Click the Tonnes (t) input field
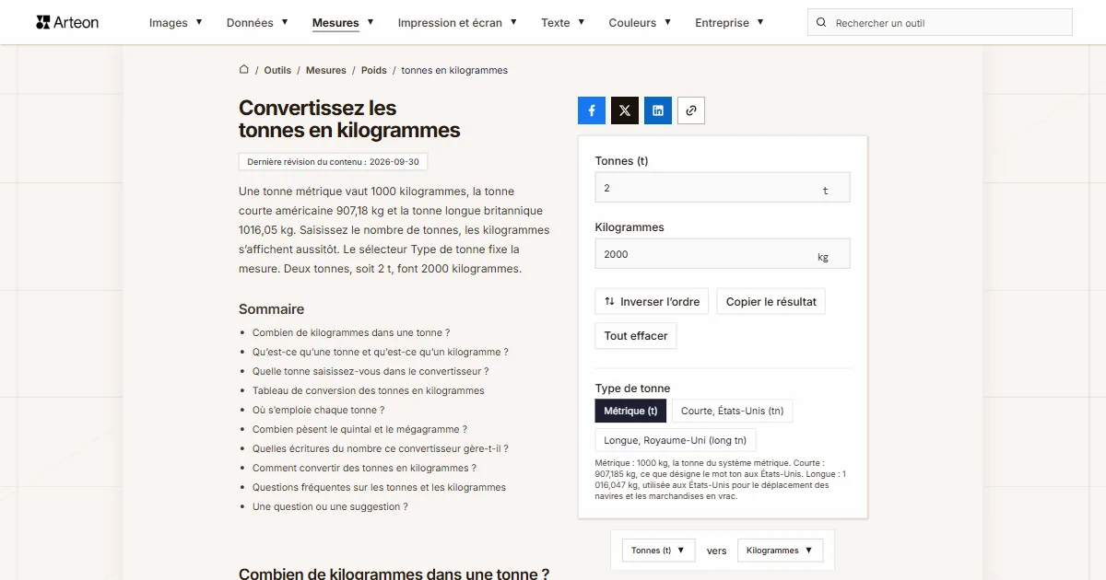This screenshot has height=580, width=1106. (723, 188)
